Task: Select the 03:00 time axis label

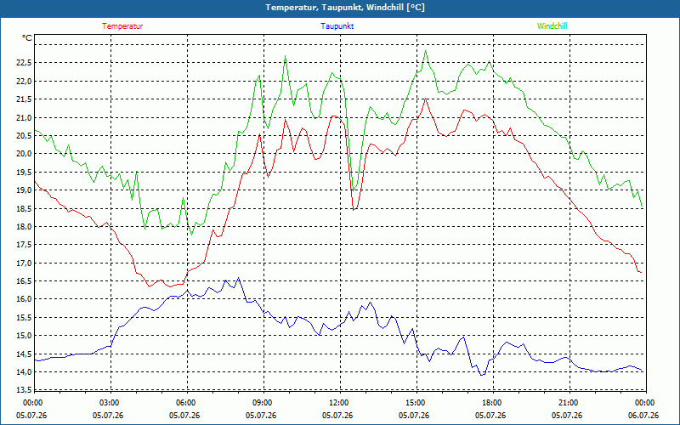Action: pos(110,403)
